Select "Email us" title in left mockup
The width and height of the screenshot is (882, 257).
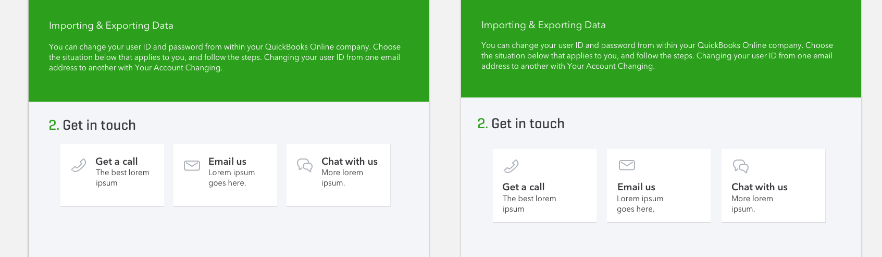point(227,162)
